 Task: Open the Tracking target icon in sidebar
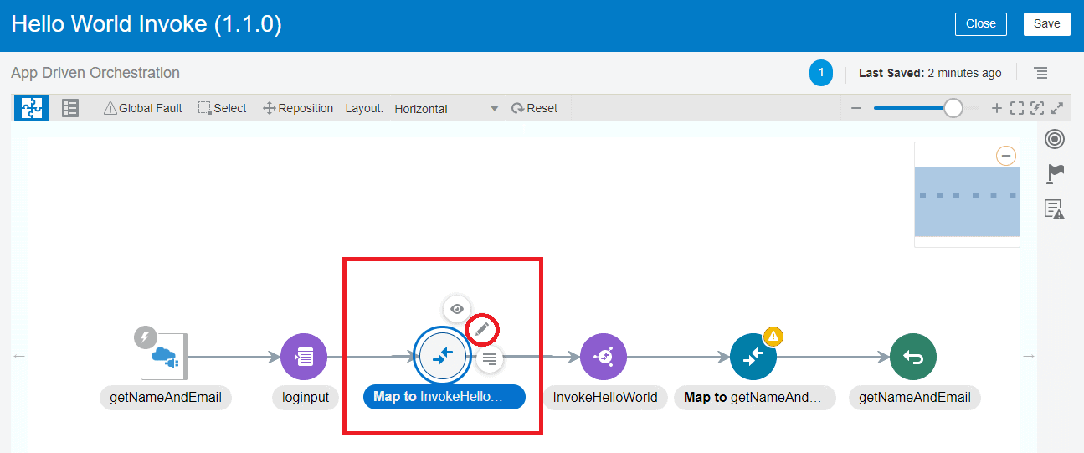tap(1055, 139)
